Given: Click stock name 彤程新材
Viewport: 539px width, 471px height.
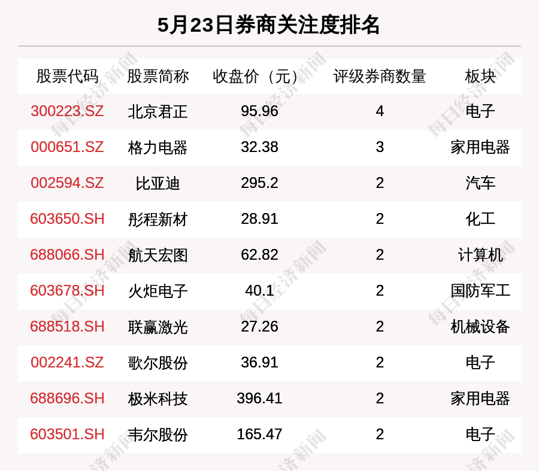Looking at the screenshot, I should (x=158, y=220).
